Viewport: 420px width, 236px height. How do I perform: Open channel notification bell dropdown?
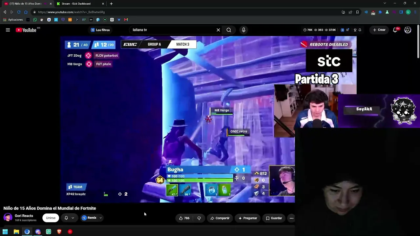coord(69,218)
